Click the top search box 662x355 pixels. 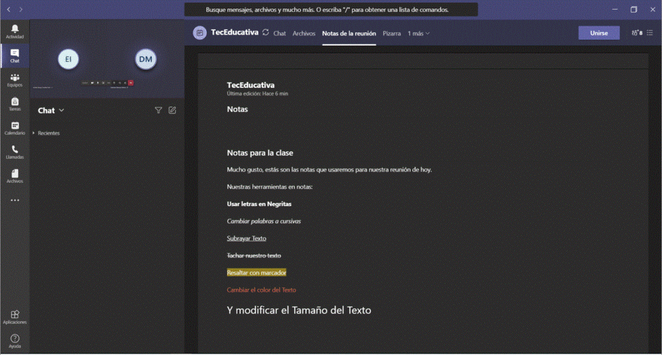point(330,10)
